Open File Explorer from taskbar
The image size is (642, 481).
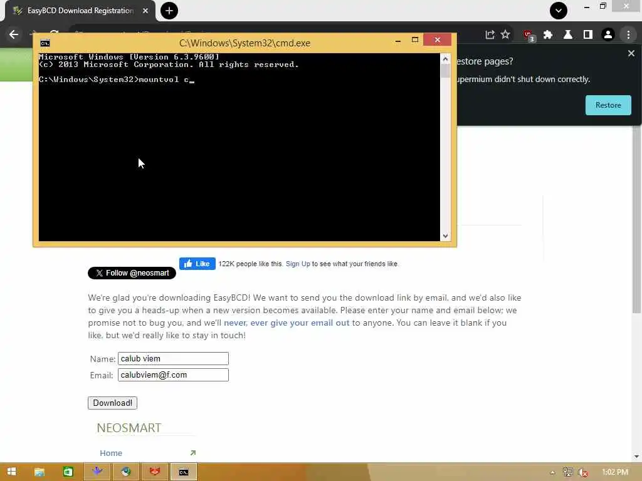pyautogui.click(x=39, y=472)
